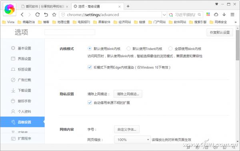This screenshot has width=240, height=151.
Task: Go back with the back arrow
Action: (x=22, y=15)
